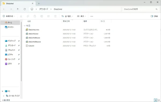Click the Paste clipboard icon
Viewport: 161px width, 102px height.
tap(35, 16)
